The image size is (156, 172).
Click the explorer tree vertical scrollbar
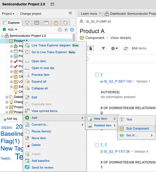point(74,38)
